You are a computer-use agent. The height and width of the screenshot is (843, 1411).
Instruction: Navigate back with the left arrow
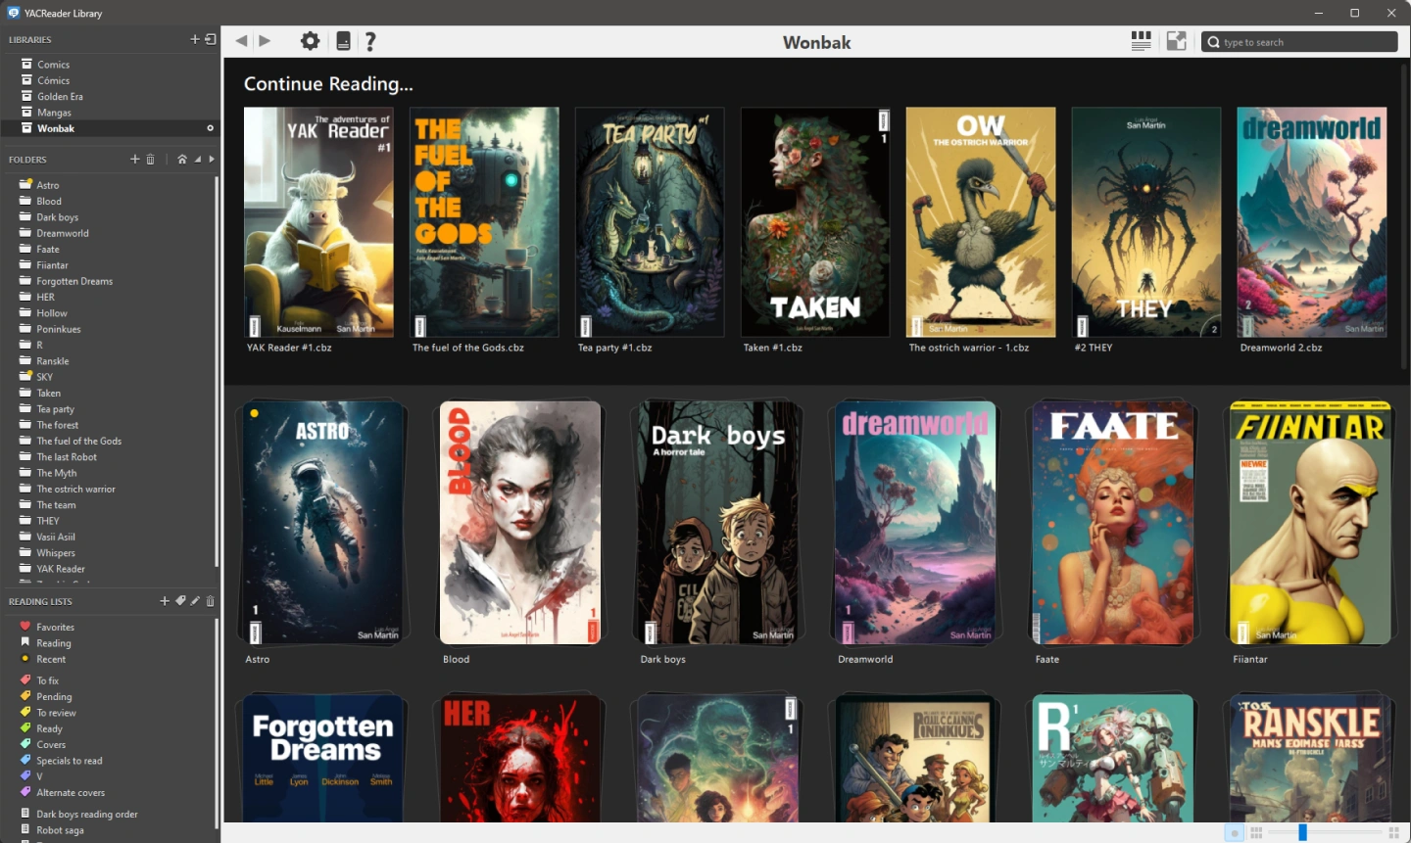point(241,41)
